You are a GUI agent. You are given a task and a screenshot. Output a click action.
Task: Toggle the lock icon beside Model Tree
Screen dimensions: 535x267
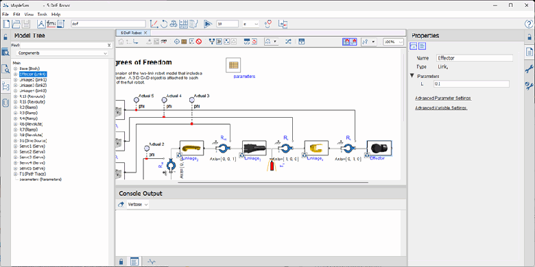[x=5, y=37]
